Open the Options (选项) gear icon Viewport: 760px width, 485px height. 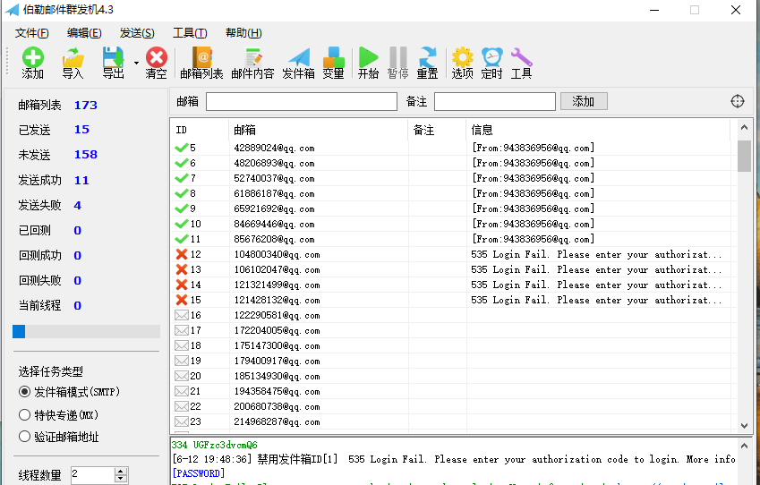[462, 59]
